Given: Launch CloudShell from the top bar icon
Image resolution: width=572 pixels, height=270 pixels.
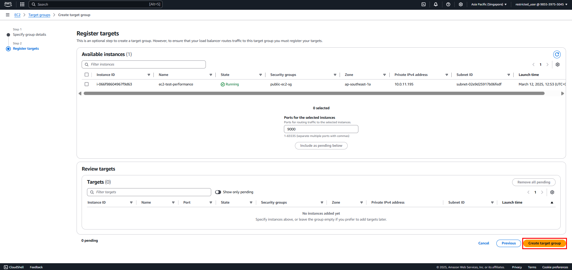Looking at the screenshot, I should click(423, 4).
